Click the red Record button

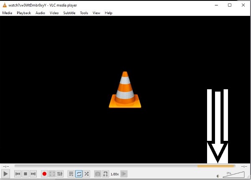[x=44, y=174]
